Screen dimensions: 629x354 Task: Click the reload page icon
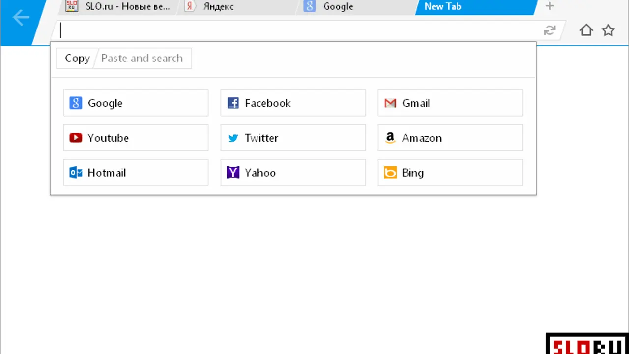tap(549, 30)
